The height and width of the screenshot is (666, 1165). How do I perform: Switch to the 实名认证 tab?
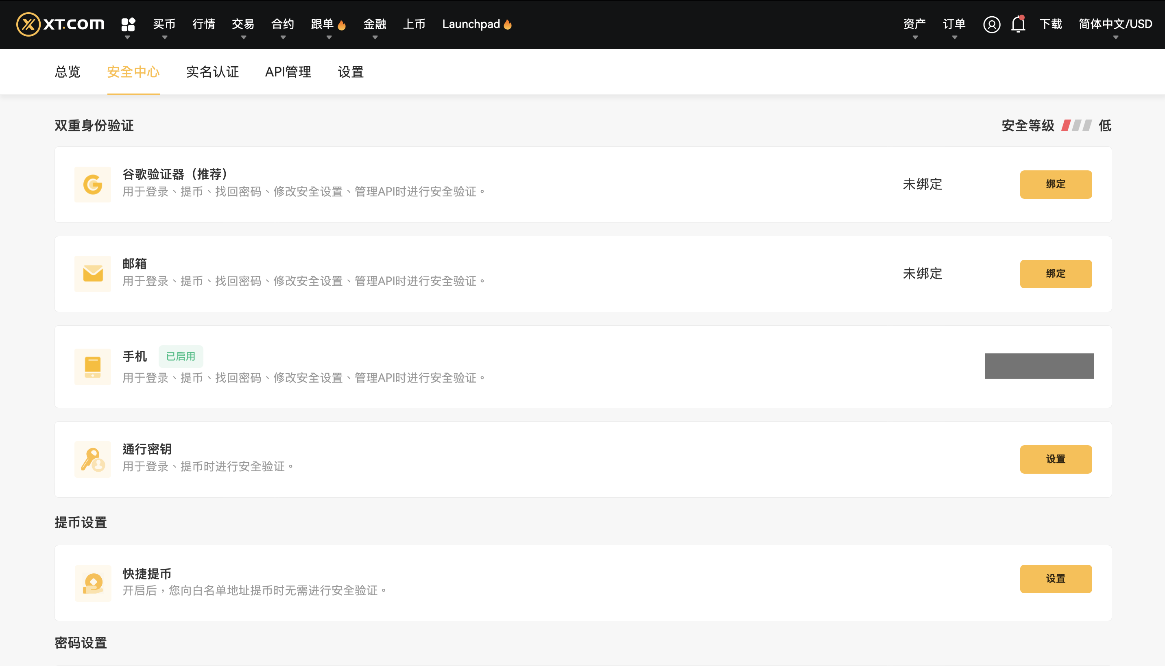click(x=212, y=72)
